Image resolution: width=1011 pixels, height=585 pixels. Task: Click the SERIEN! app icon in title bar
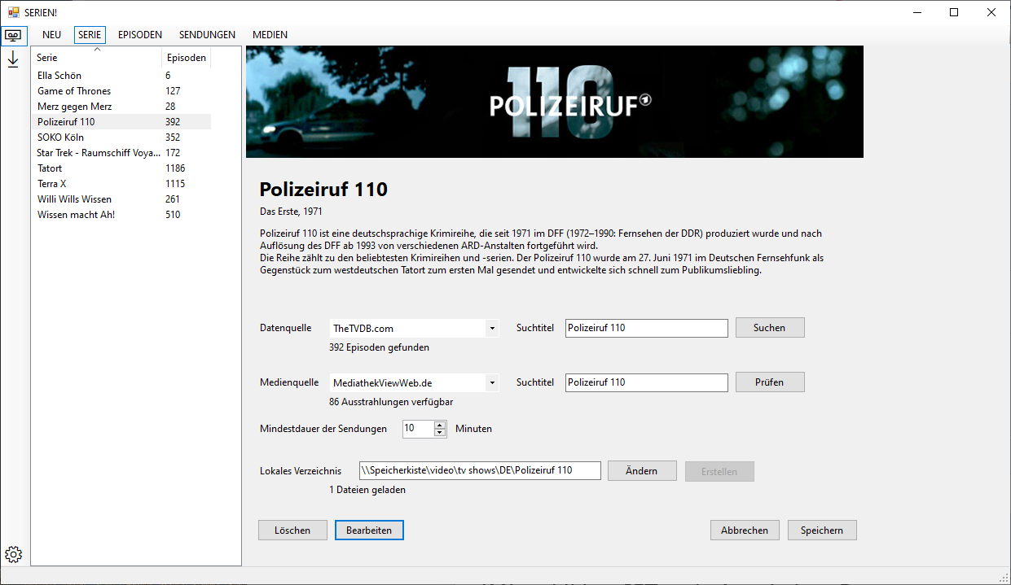click(13, 12)
